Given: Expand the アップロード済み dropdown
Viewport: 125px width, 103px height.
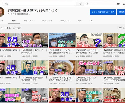Looking at the screenshot, I should 5,28.
